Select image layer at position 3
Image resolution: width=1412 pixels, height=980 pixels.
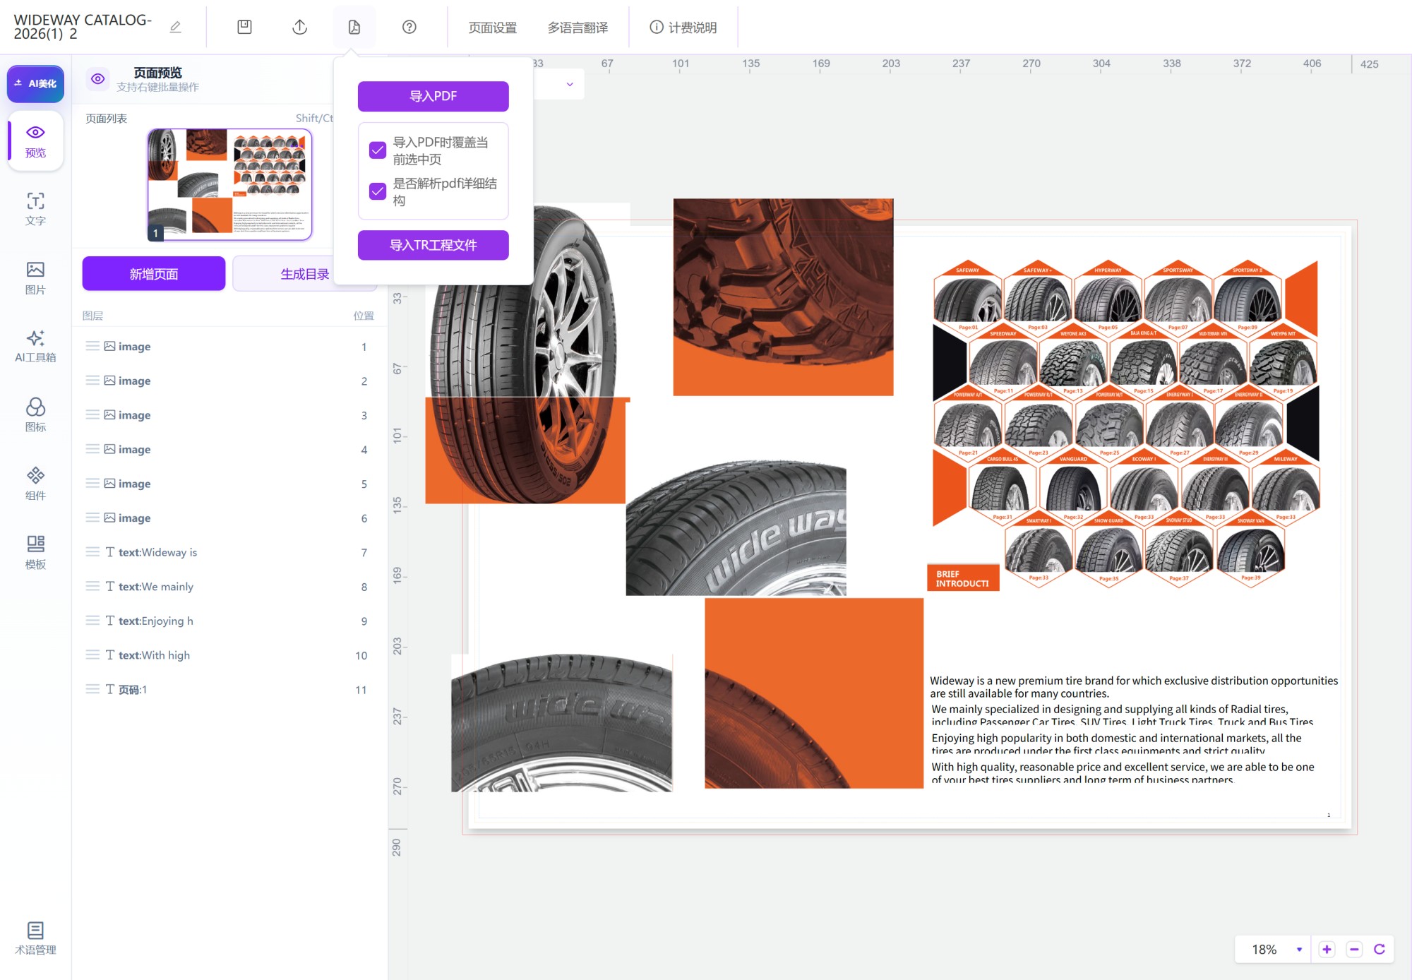(x=229, y=415)
